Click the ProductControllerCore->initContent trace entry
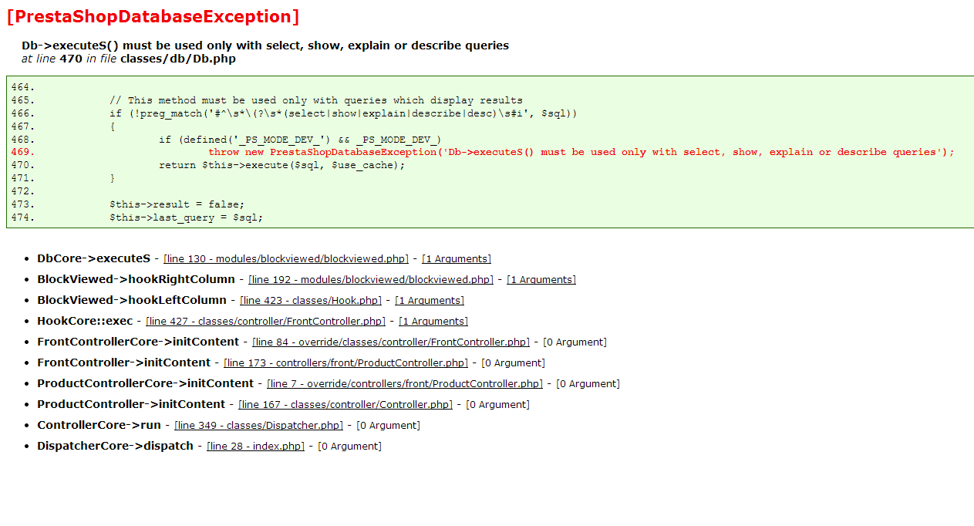Viewport: 974px width, 526px height. coord(146,383)
